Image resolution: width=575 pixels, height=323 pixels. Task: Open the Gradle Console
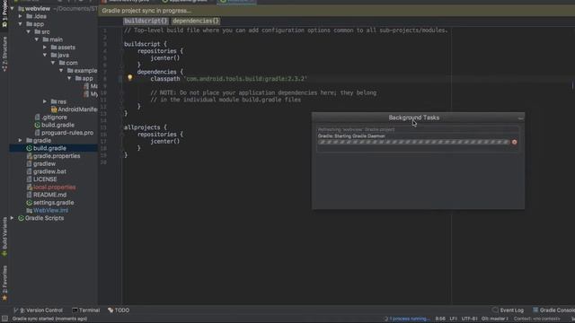553,310
